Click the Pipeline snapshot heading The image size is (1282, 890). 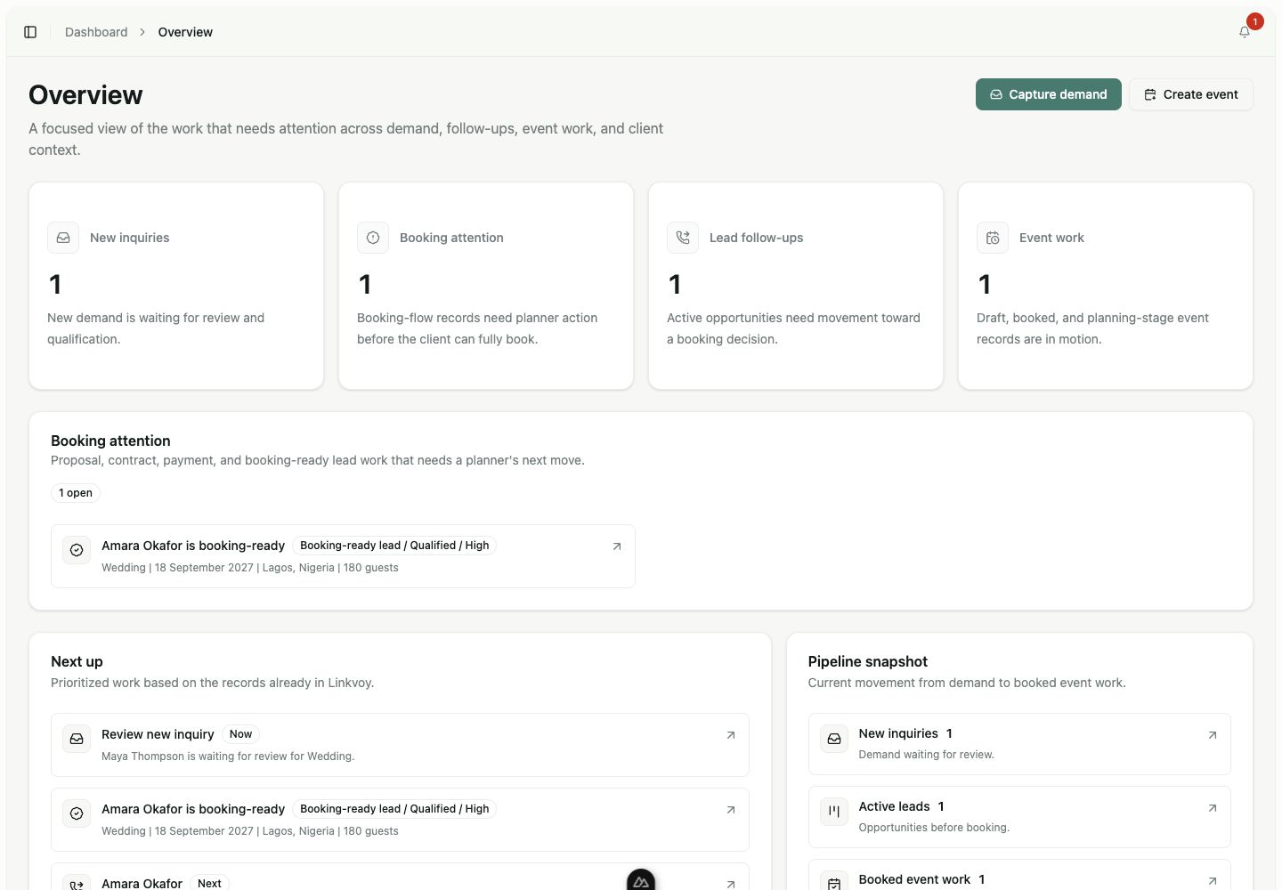pyautogui.click(x=868, y=661)
